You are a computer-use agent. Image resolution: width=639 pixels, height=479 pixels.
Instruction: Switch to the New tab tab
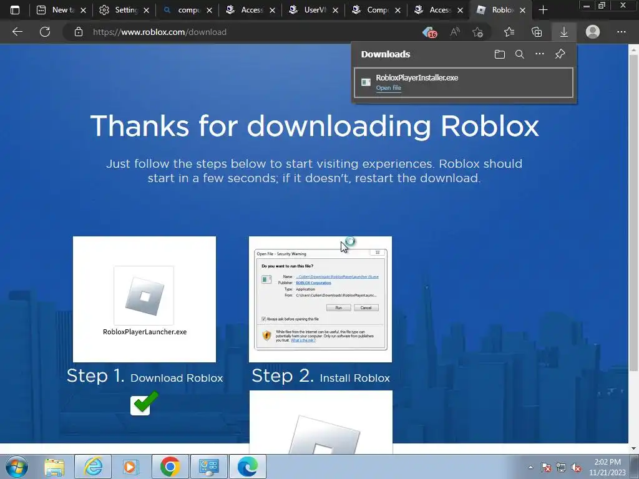(x=61, y=10)
